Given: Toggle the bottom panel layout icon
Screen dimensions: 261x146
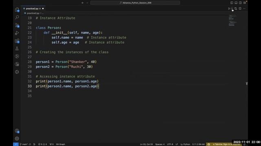Looking at the screenshot, I should (236, 3).
